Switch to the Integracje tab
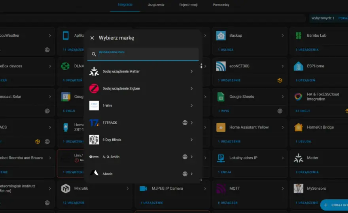Viewport: 348px width, 213px height. point(125,5)
